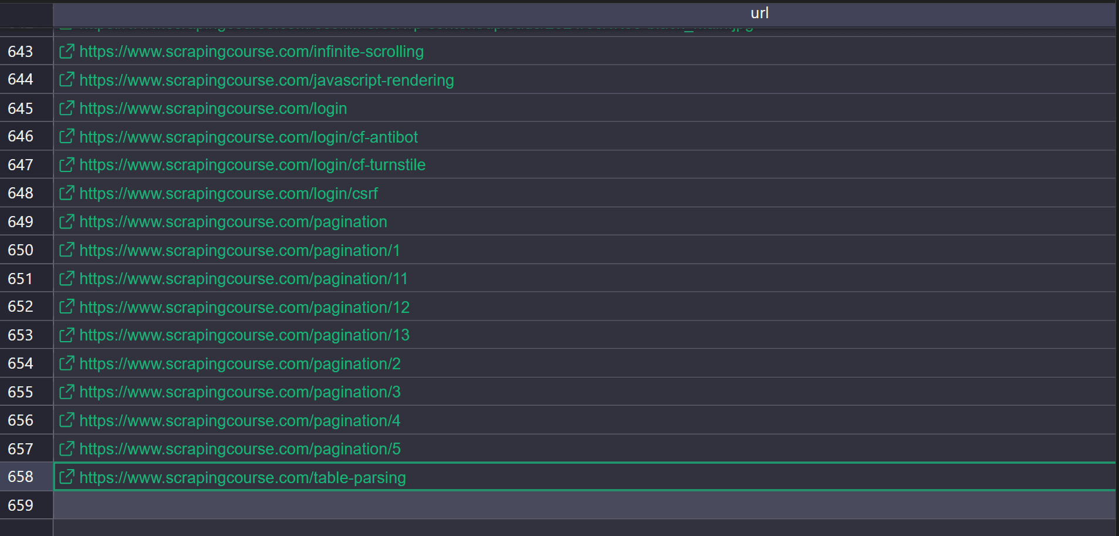Open the pagination/1 link
The image size is (1119, 536).
click(239, 251)
